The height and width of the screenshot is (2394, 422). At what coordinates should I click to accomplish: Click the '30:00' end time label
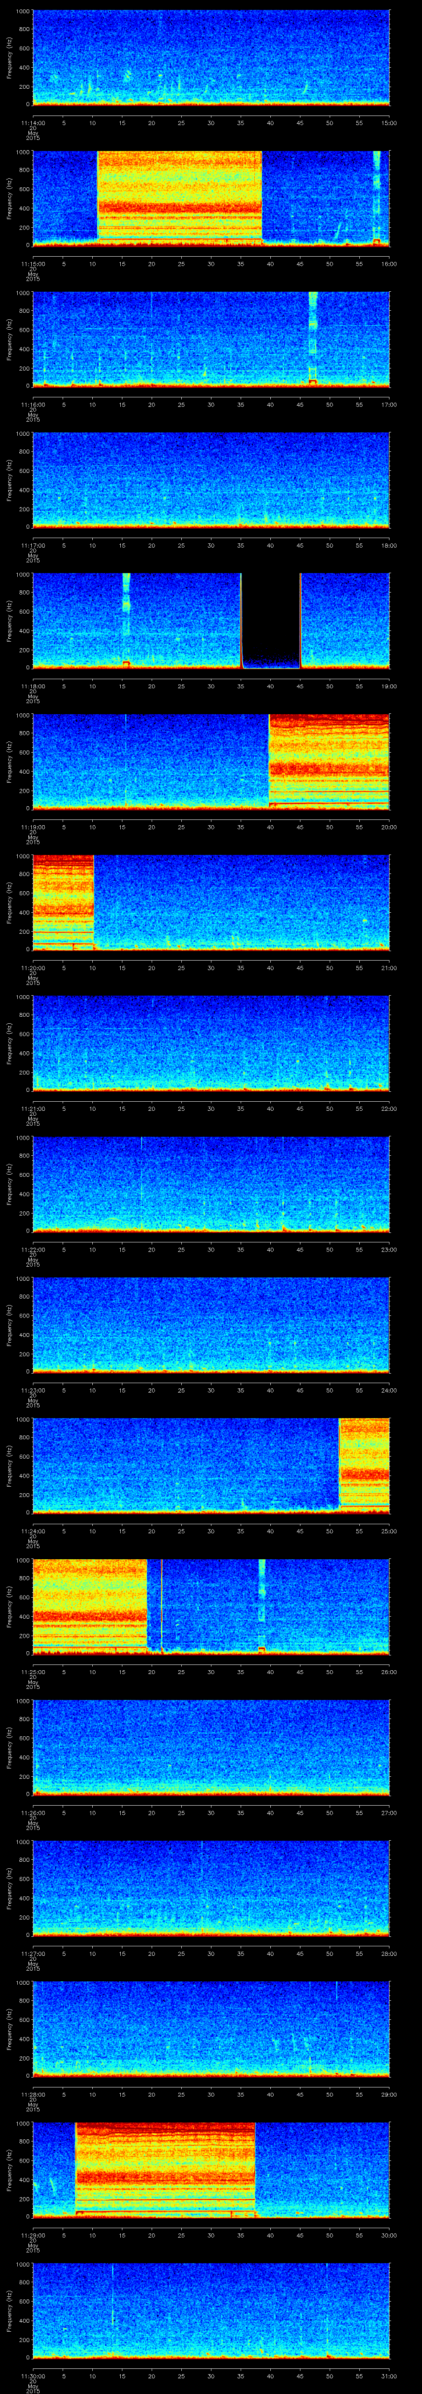(389, 2234)
